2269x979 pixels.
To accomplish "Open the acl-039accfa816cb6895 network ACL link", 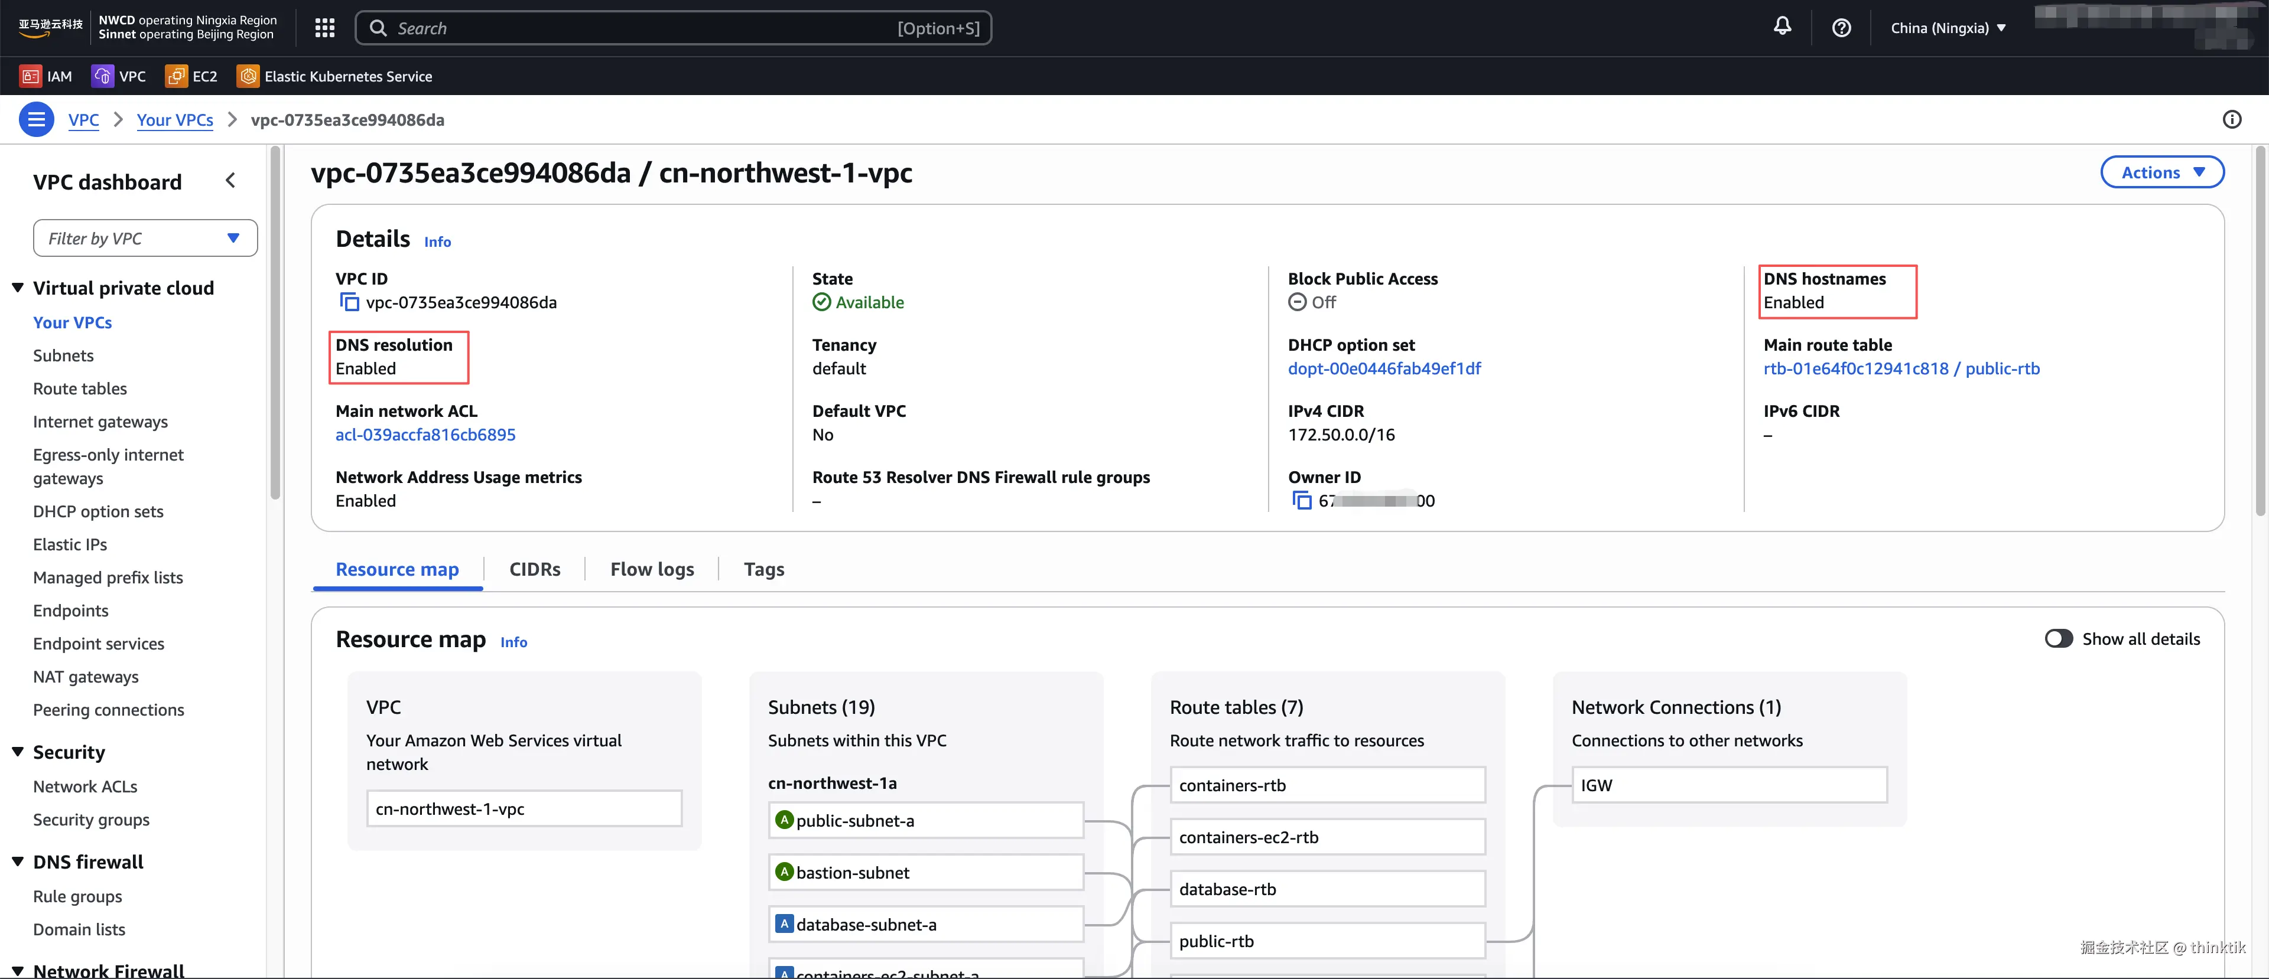I will 425,435.
